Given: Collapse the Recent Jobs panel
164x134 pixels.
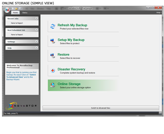Looking at the screenshot, I should click(36, 18).
